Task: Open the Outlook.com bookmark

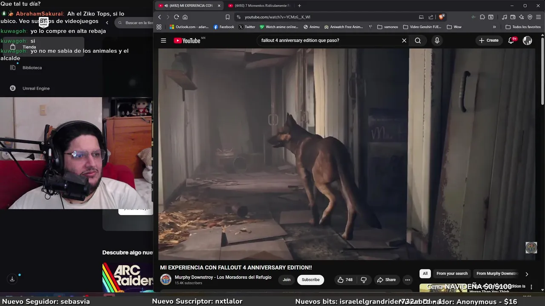Action: (x=189, y=27)
